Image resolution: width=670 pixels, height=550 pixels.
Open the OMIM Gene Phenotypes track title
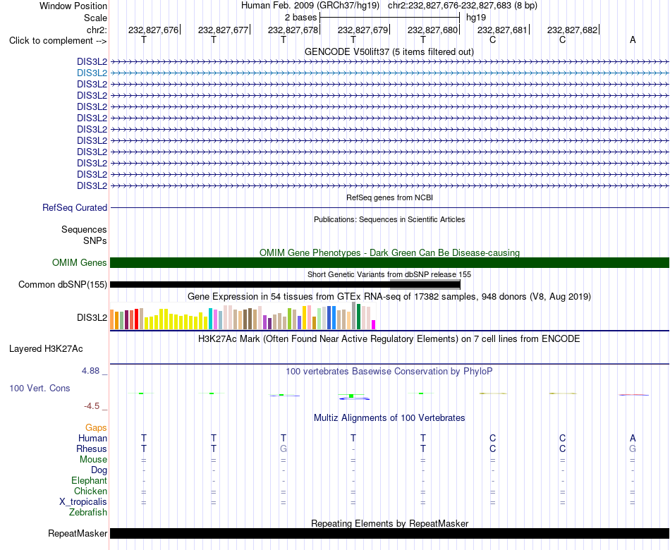(x=389, y=252)
